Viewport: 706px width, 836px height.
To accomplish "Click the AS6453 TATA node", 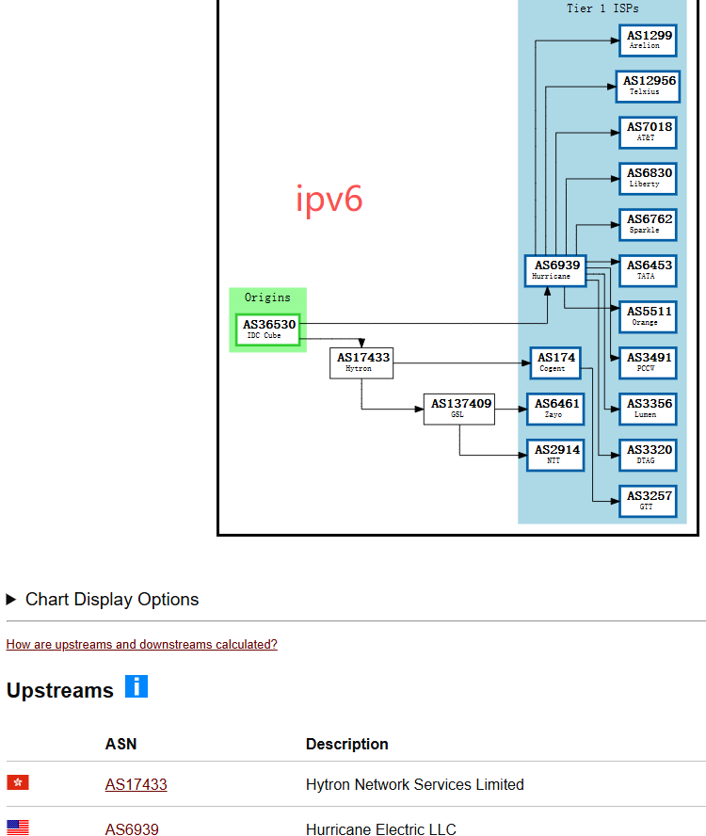I will [x=649, y=271].
